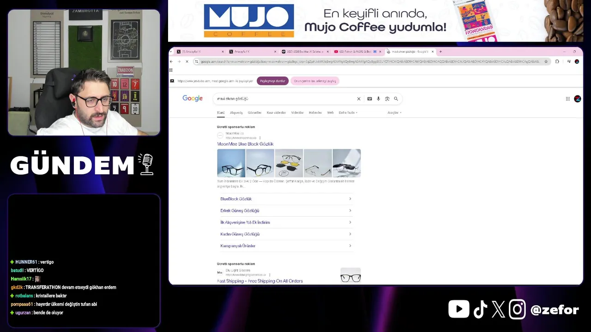Click the browser forward arrow
The height and width of the screenshot is (332, 591).
pyautogui.click(x=179, y=61)
